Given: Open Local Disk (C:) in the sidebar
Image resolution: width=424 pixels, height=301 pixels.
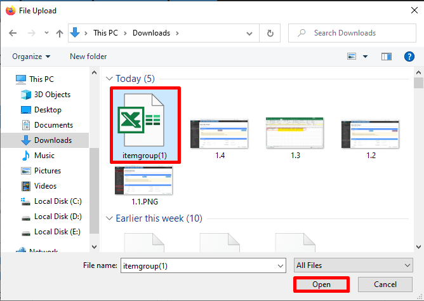Looking at the screenshot, I should click(58, 201).
